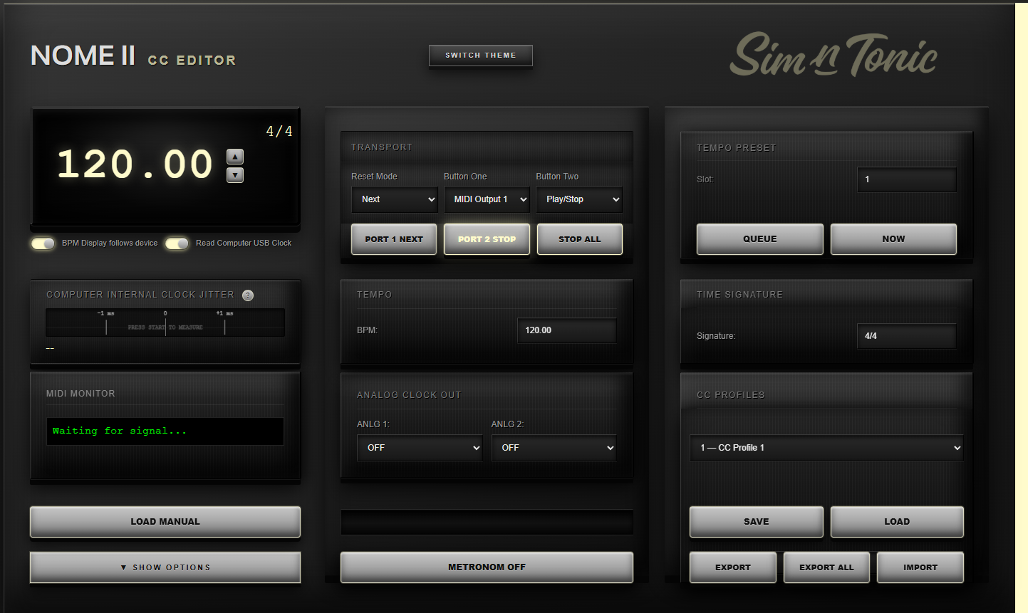
Task: Click the Sim'n Tonic logo
Action: (834, 55)
